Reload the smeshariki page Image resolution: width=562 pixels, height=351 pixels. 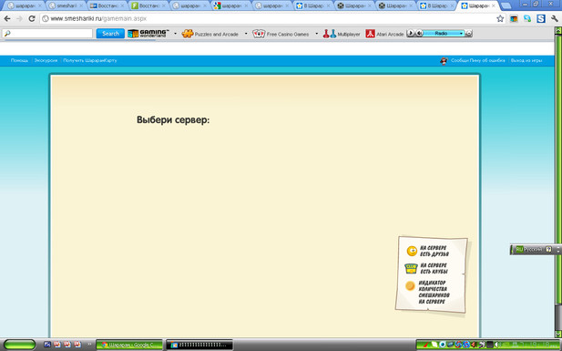(x=32, y=18)
